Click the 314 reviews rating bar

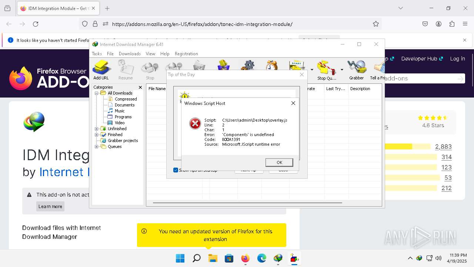click(x=411, y=157)
